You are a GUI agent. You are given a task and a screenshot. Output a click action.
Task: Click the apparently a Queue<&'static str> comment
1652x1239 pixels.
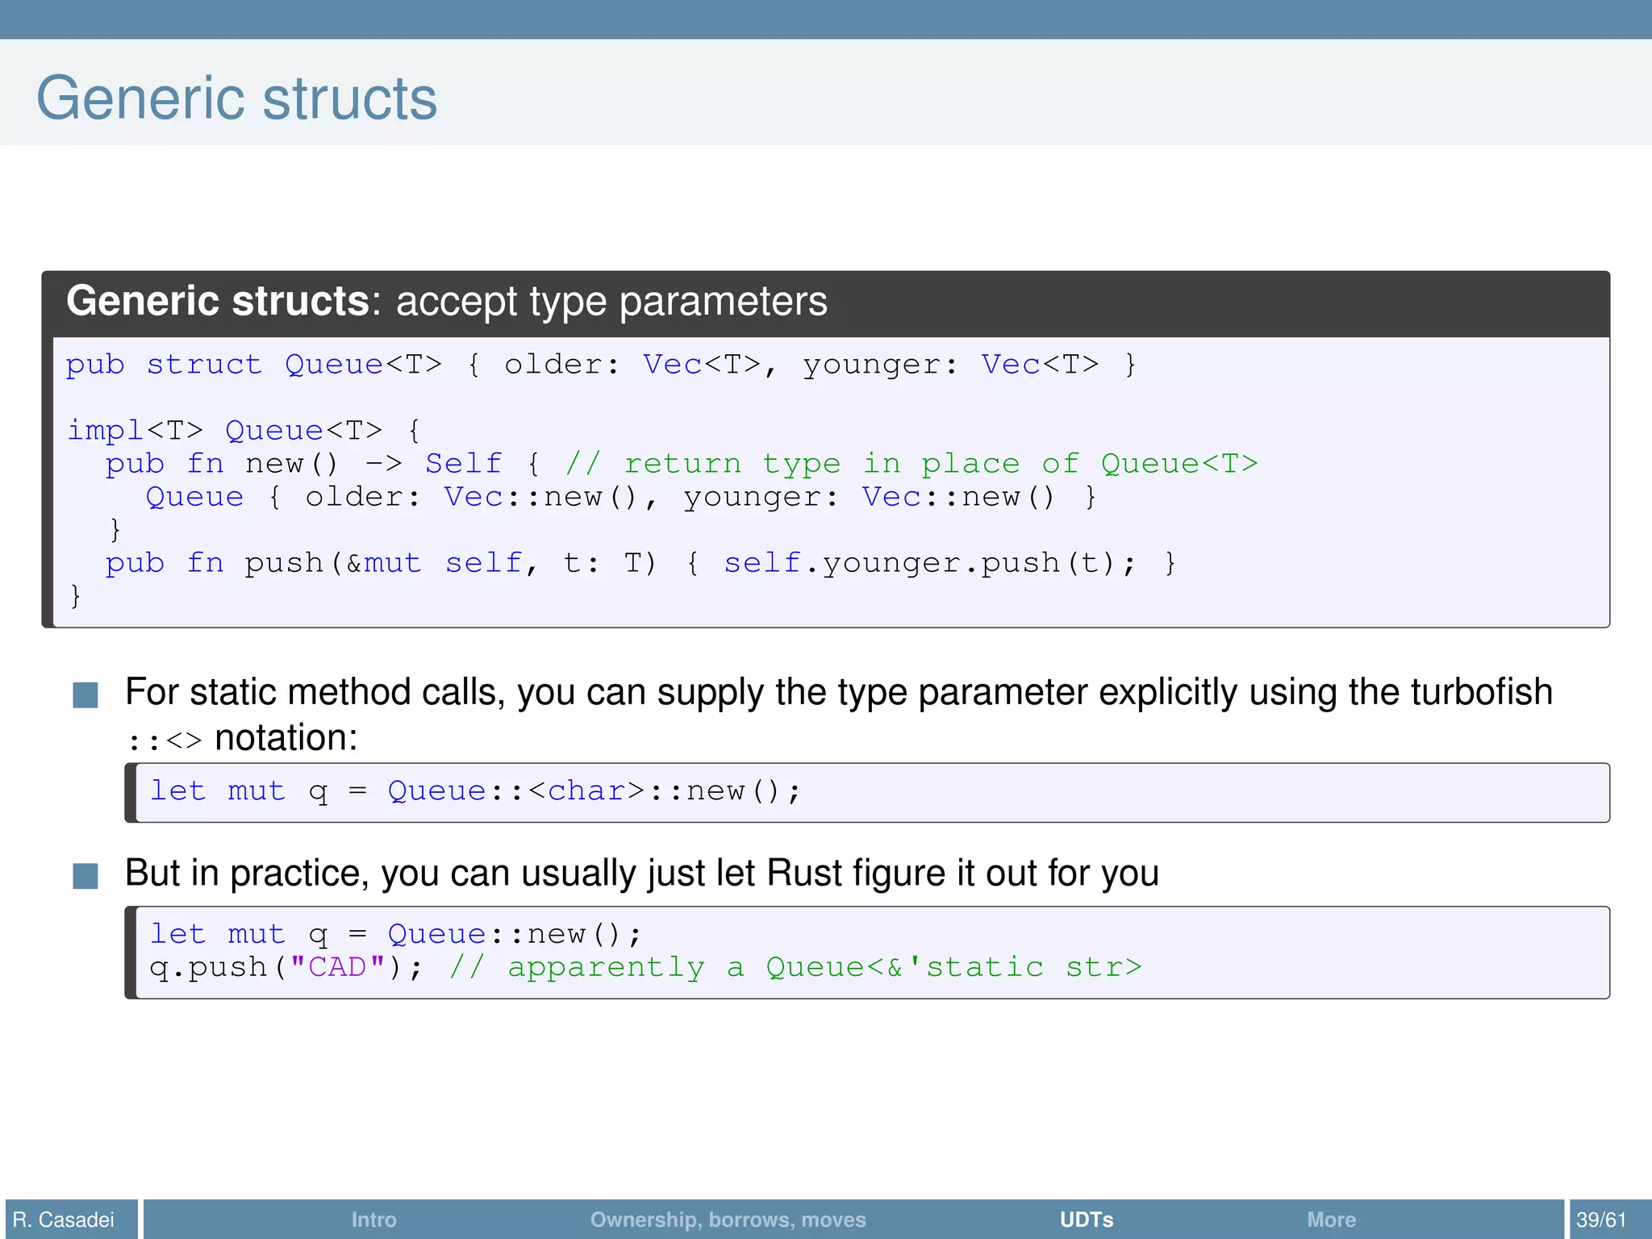(x=795, y=967)
